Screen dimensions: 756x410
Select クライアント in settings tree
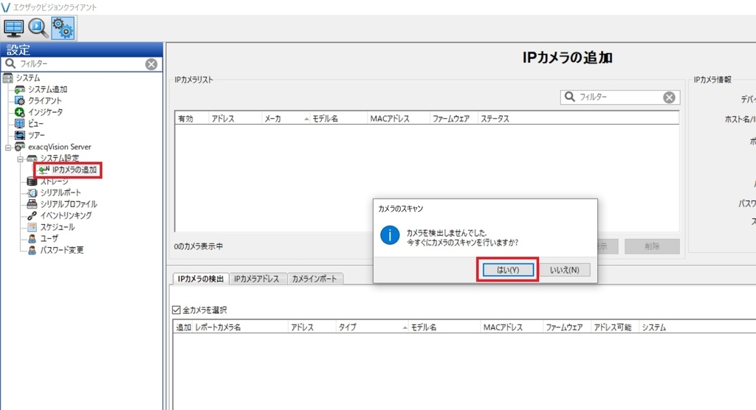44,101
